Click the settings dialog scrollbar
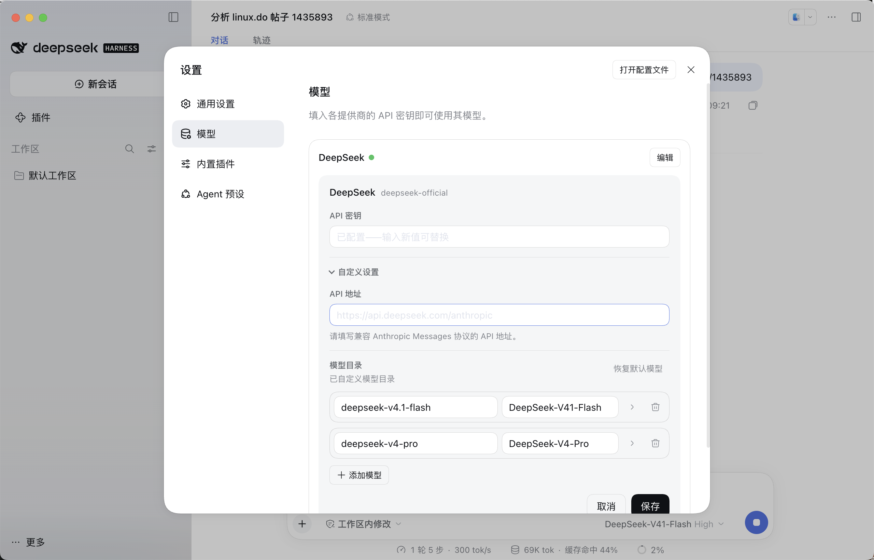 click(x=707, y=265)
